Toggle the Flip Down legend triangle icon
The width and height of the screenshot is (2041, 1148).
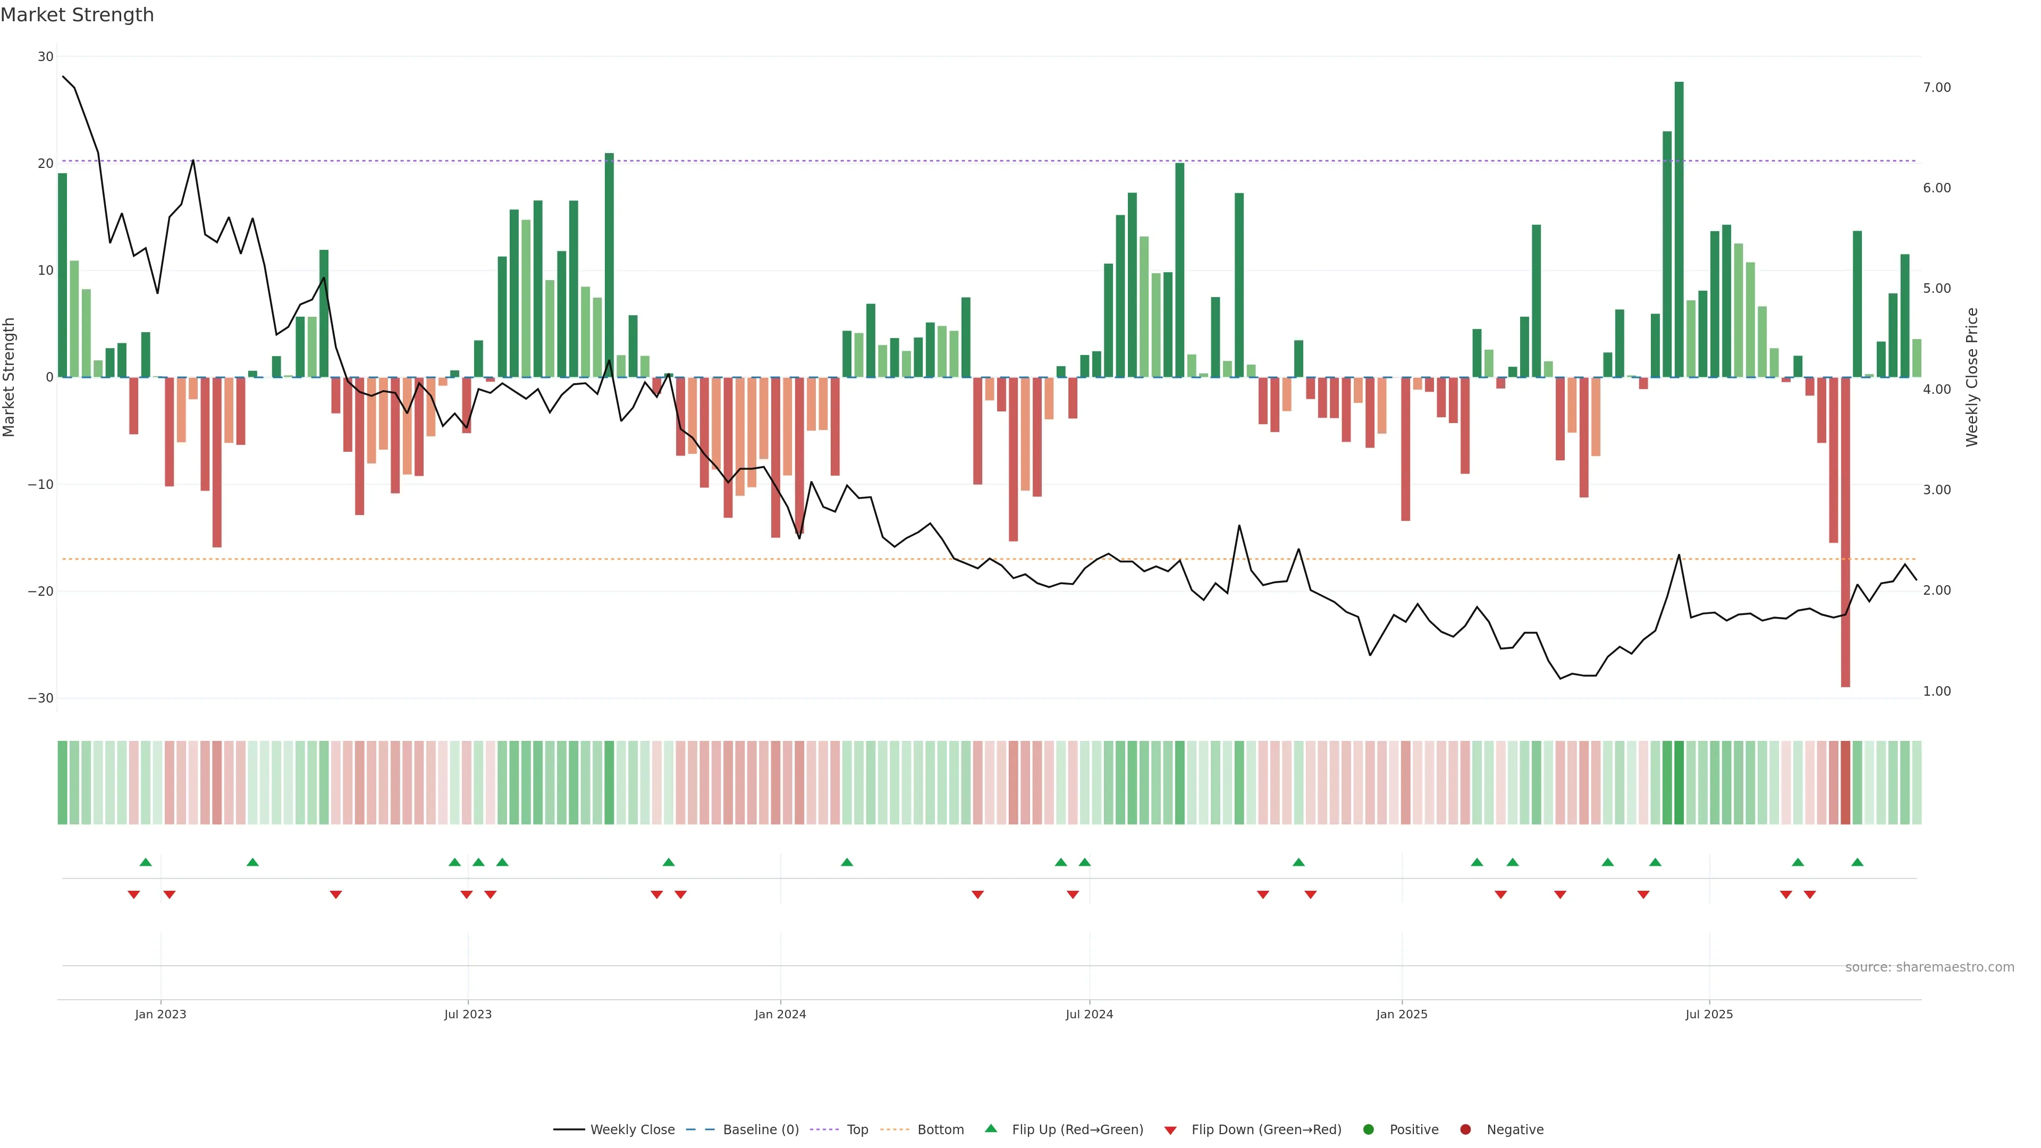1169,1130
